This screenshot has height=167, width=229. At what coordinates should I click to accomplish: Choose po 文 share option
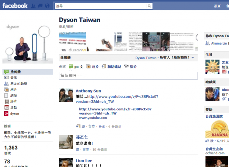pos(79,67)
